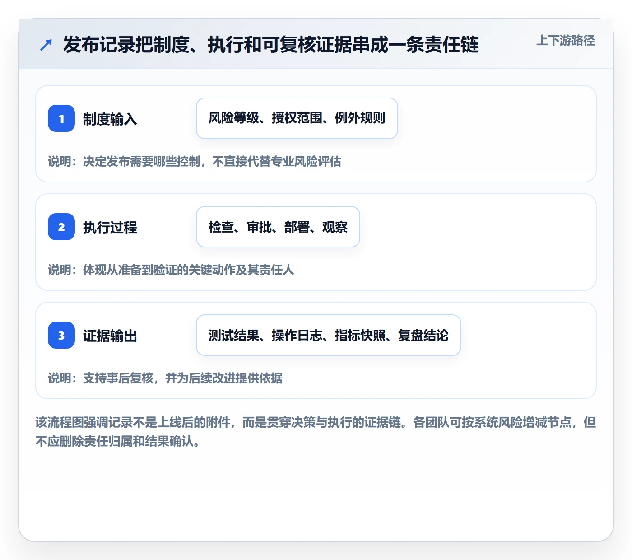The height and width of the screenshot is (560, 632).
Task: Select the 风险等级、授权范围、例外规则 box
Action: tap(297, 118)
